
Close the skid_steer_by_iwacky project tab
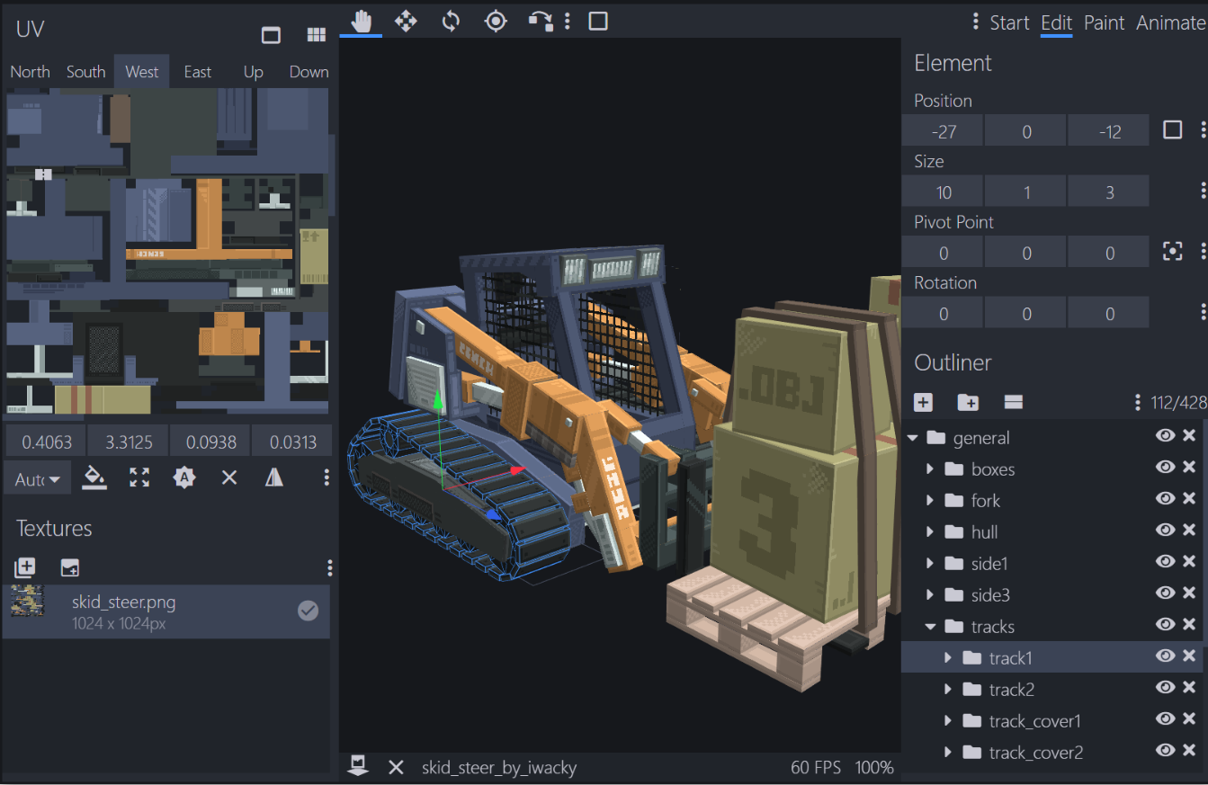pos(396,767)
